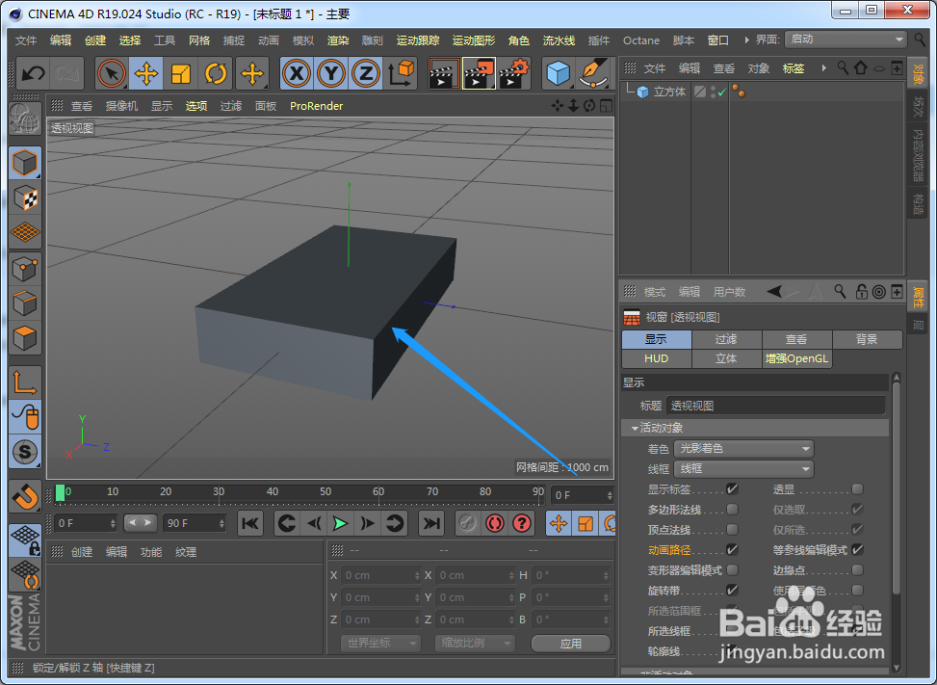Open the 世界坐标 dropdown
Screen dimensions: 937x685
(x=380, y=644)
